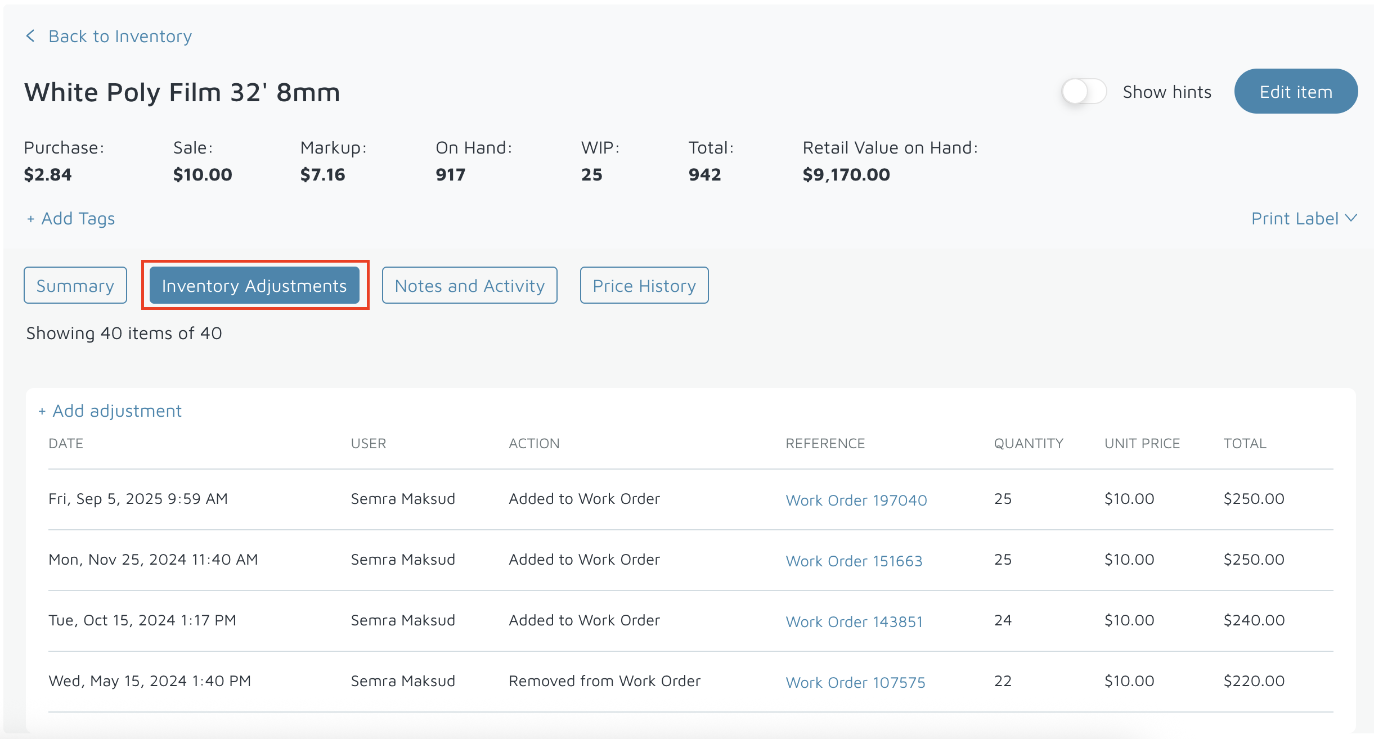
Task: Click the Add adjustment link
Action: 117,411
